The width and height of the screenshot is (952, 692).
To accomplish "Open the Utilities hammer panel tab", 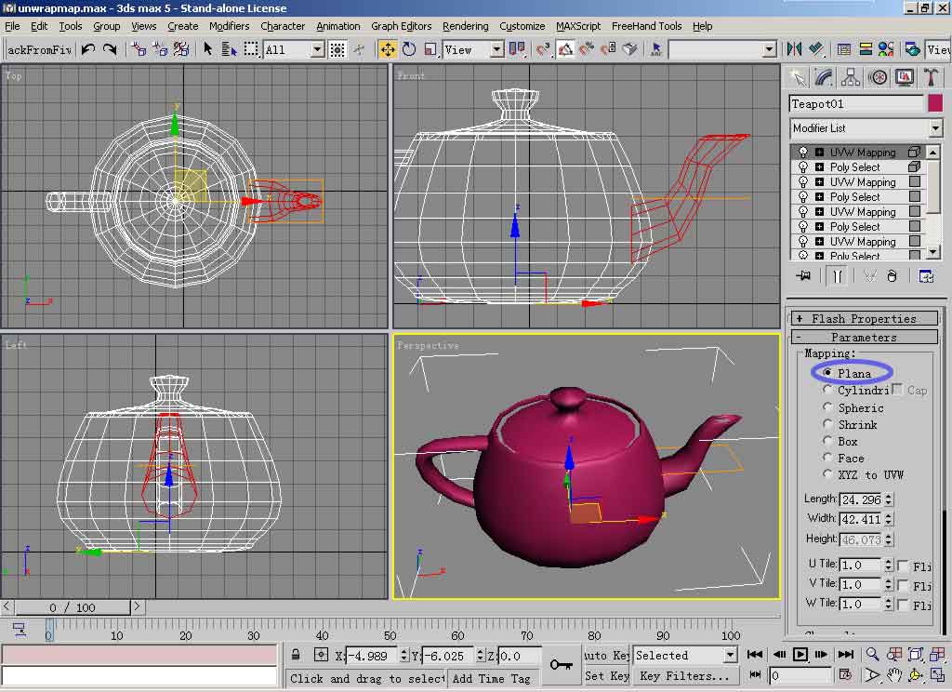I will pos(930,77).
